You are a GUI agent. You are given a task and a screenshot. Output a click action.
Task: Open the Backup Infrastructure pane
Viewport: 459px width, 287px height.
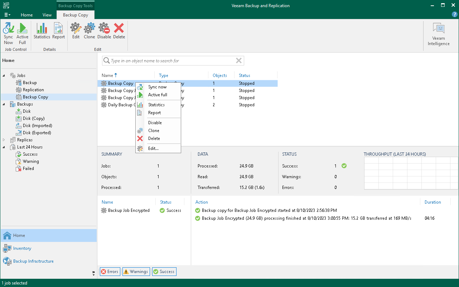48,261
